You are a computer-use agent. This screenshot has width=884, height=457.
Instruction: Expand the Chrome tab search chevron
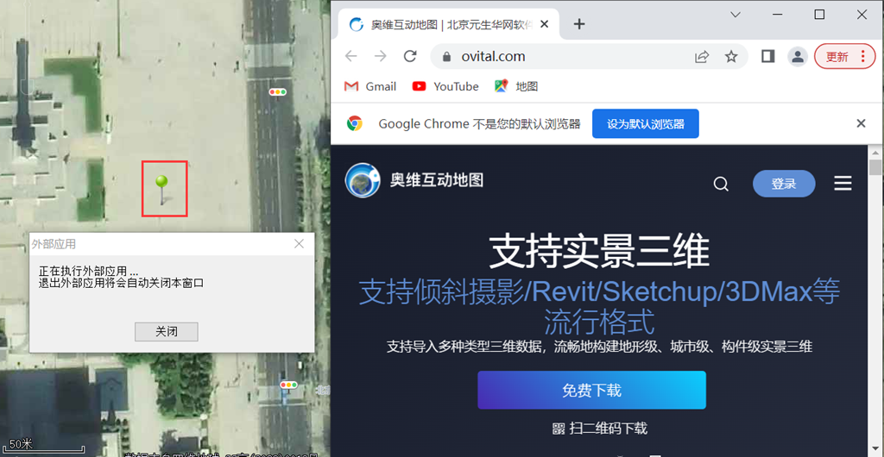point(736,15)
